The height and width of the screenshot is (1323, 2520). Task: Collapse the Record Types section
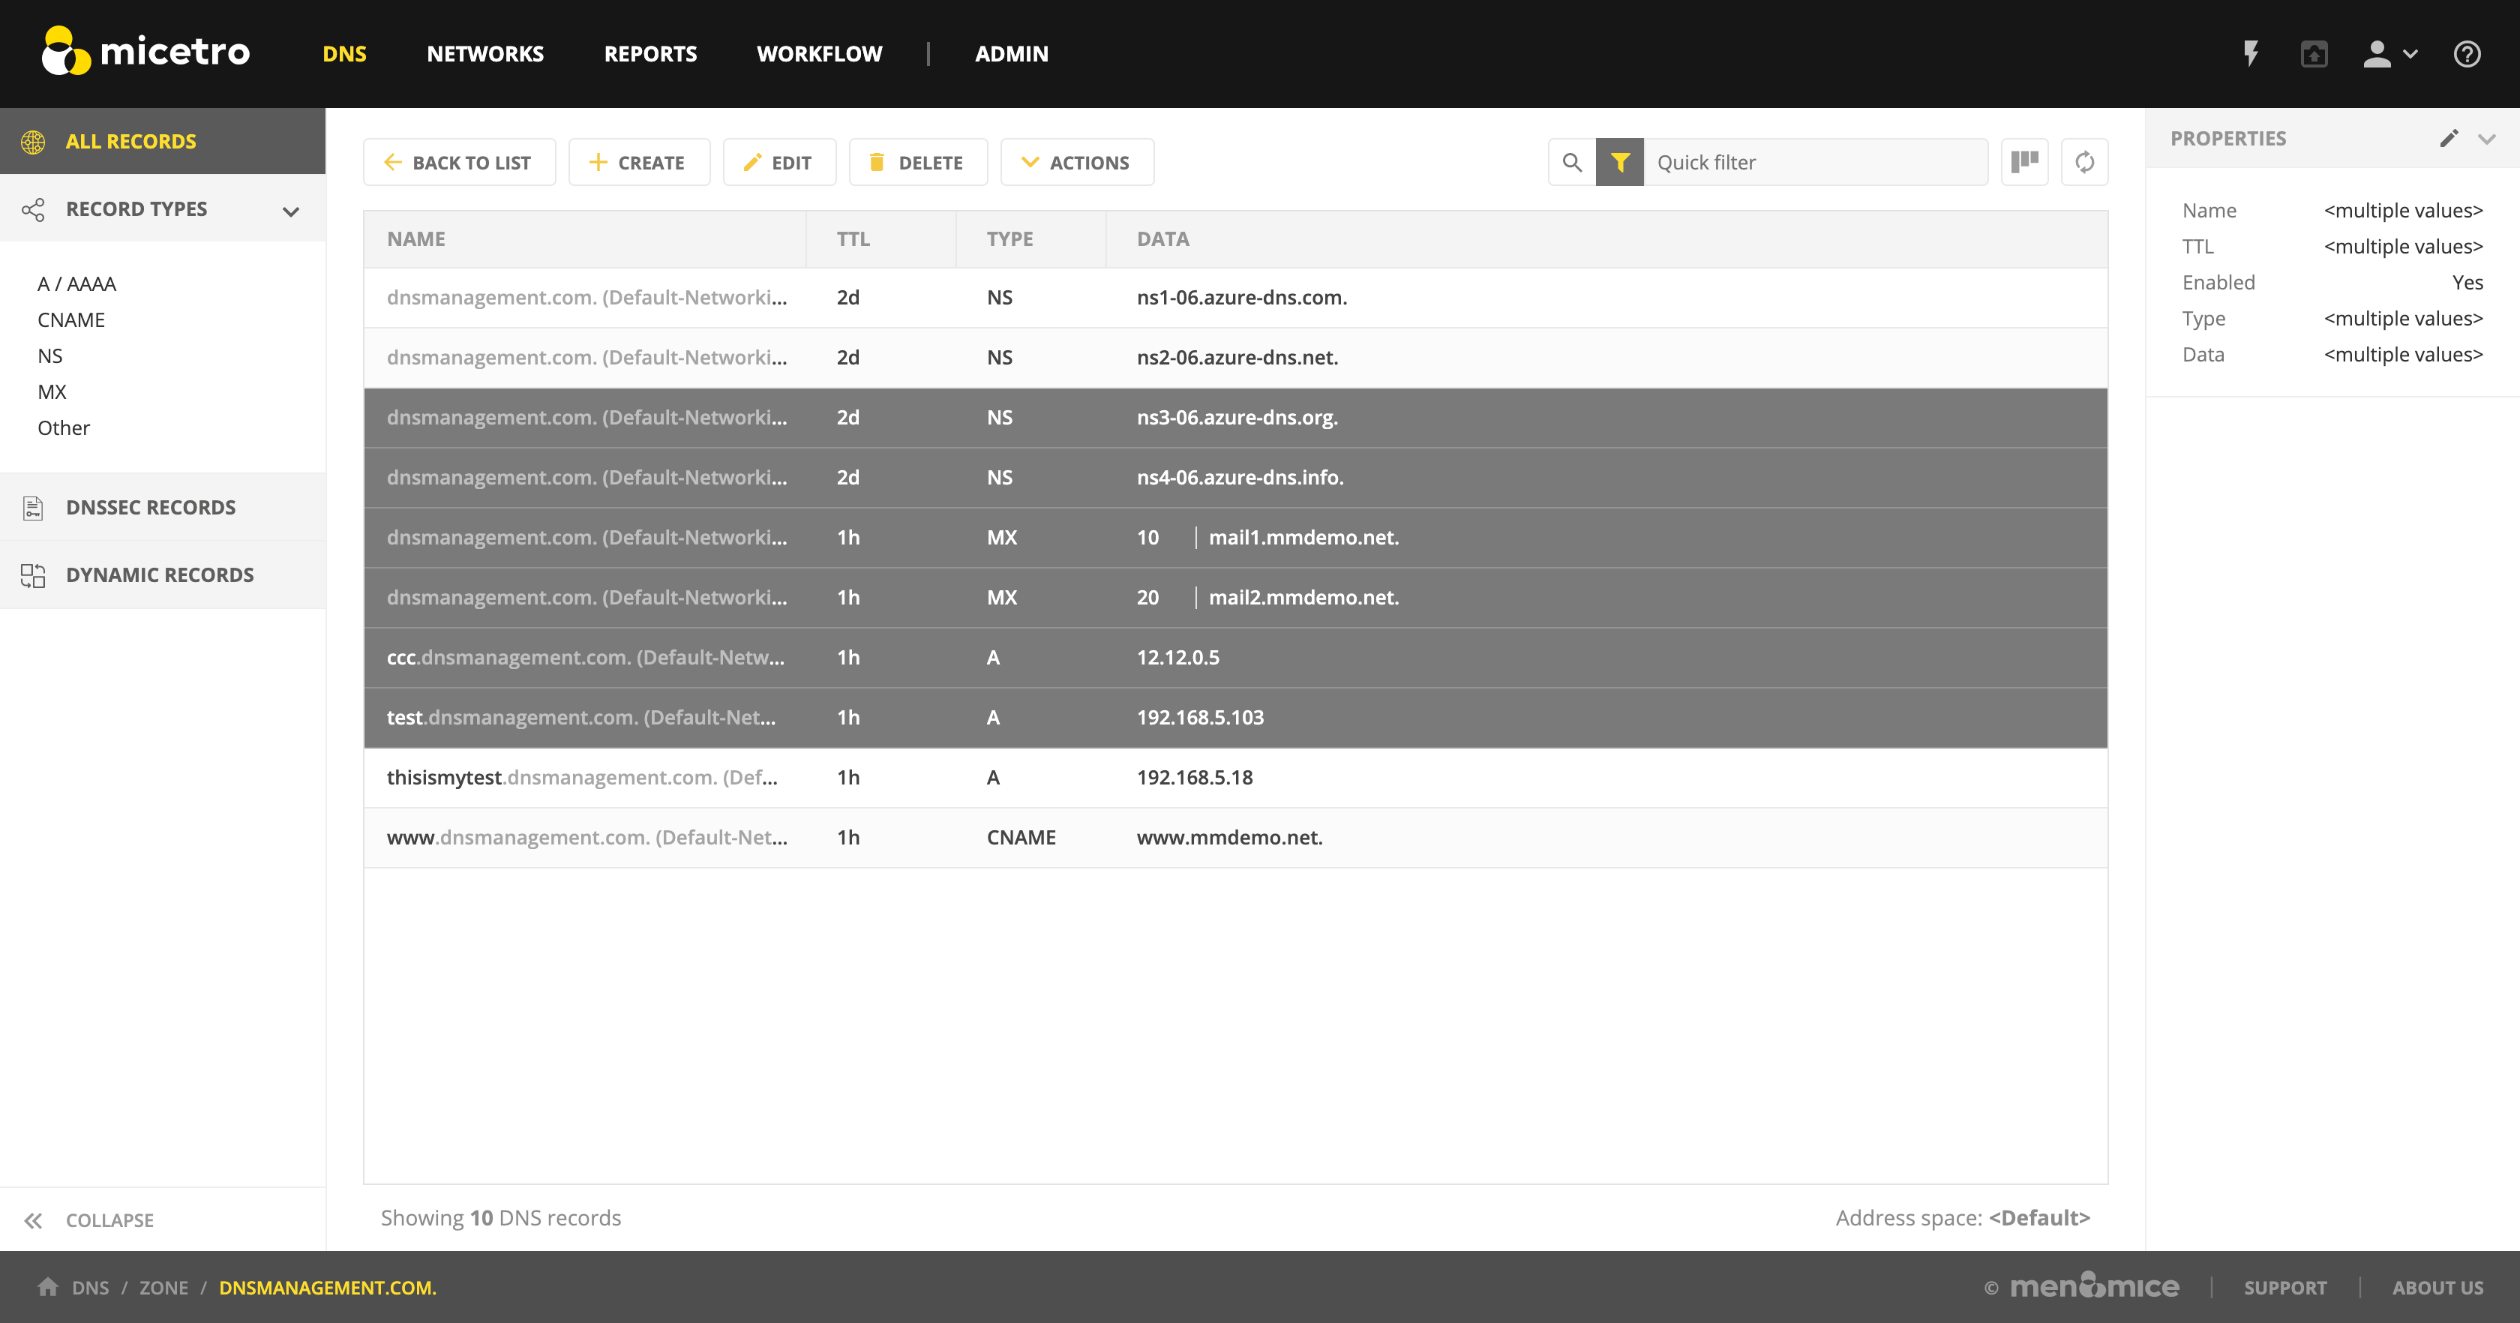tap(290, 211)
